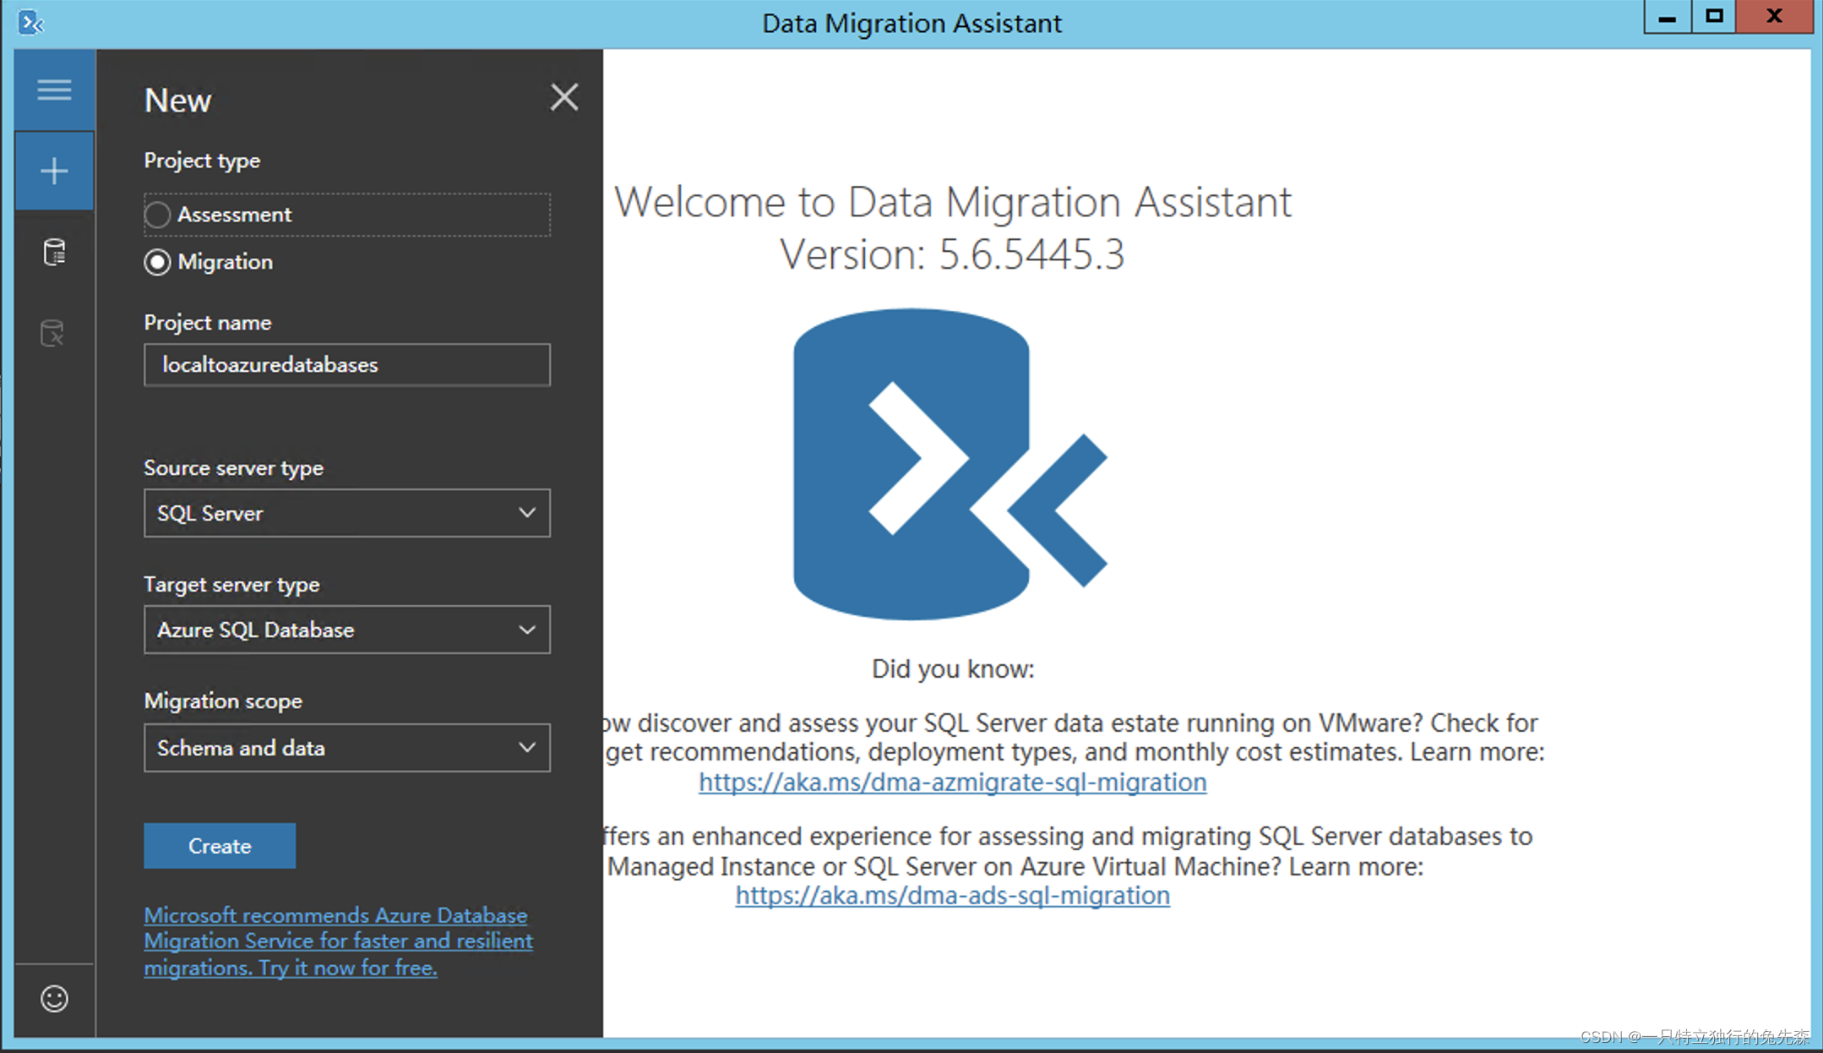Open the hamburger menu in sidebar
This screenshot has height=1053, width=1823.
(x=54, y=90)
